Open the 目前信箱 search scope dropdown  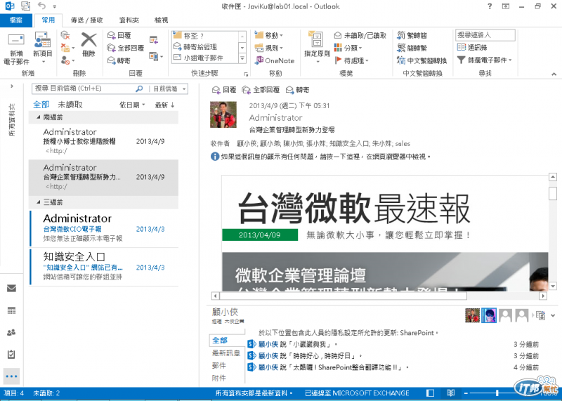[x=169, y=88]
